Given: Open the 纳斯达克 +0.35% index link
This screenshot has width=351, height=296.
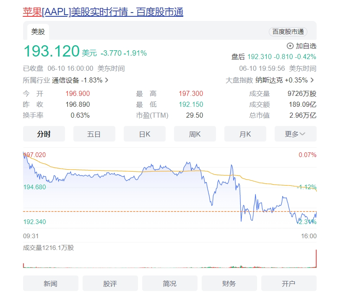Looking at the screenshot, I should (x=282, y=80).
